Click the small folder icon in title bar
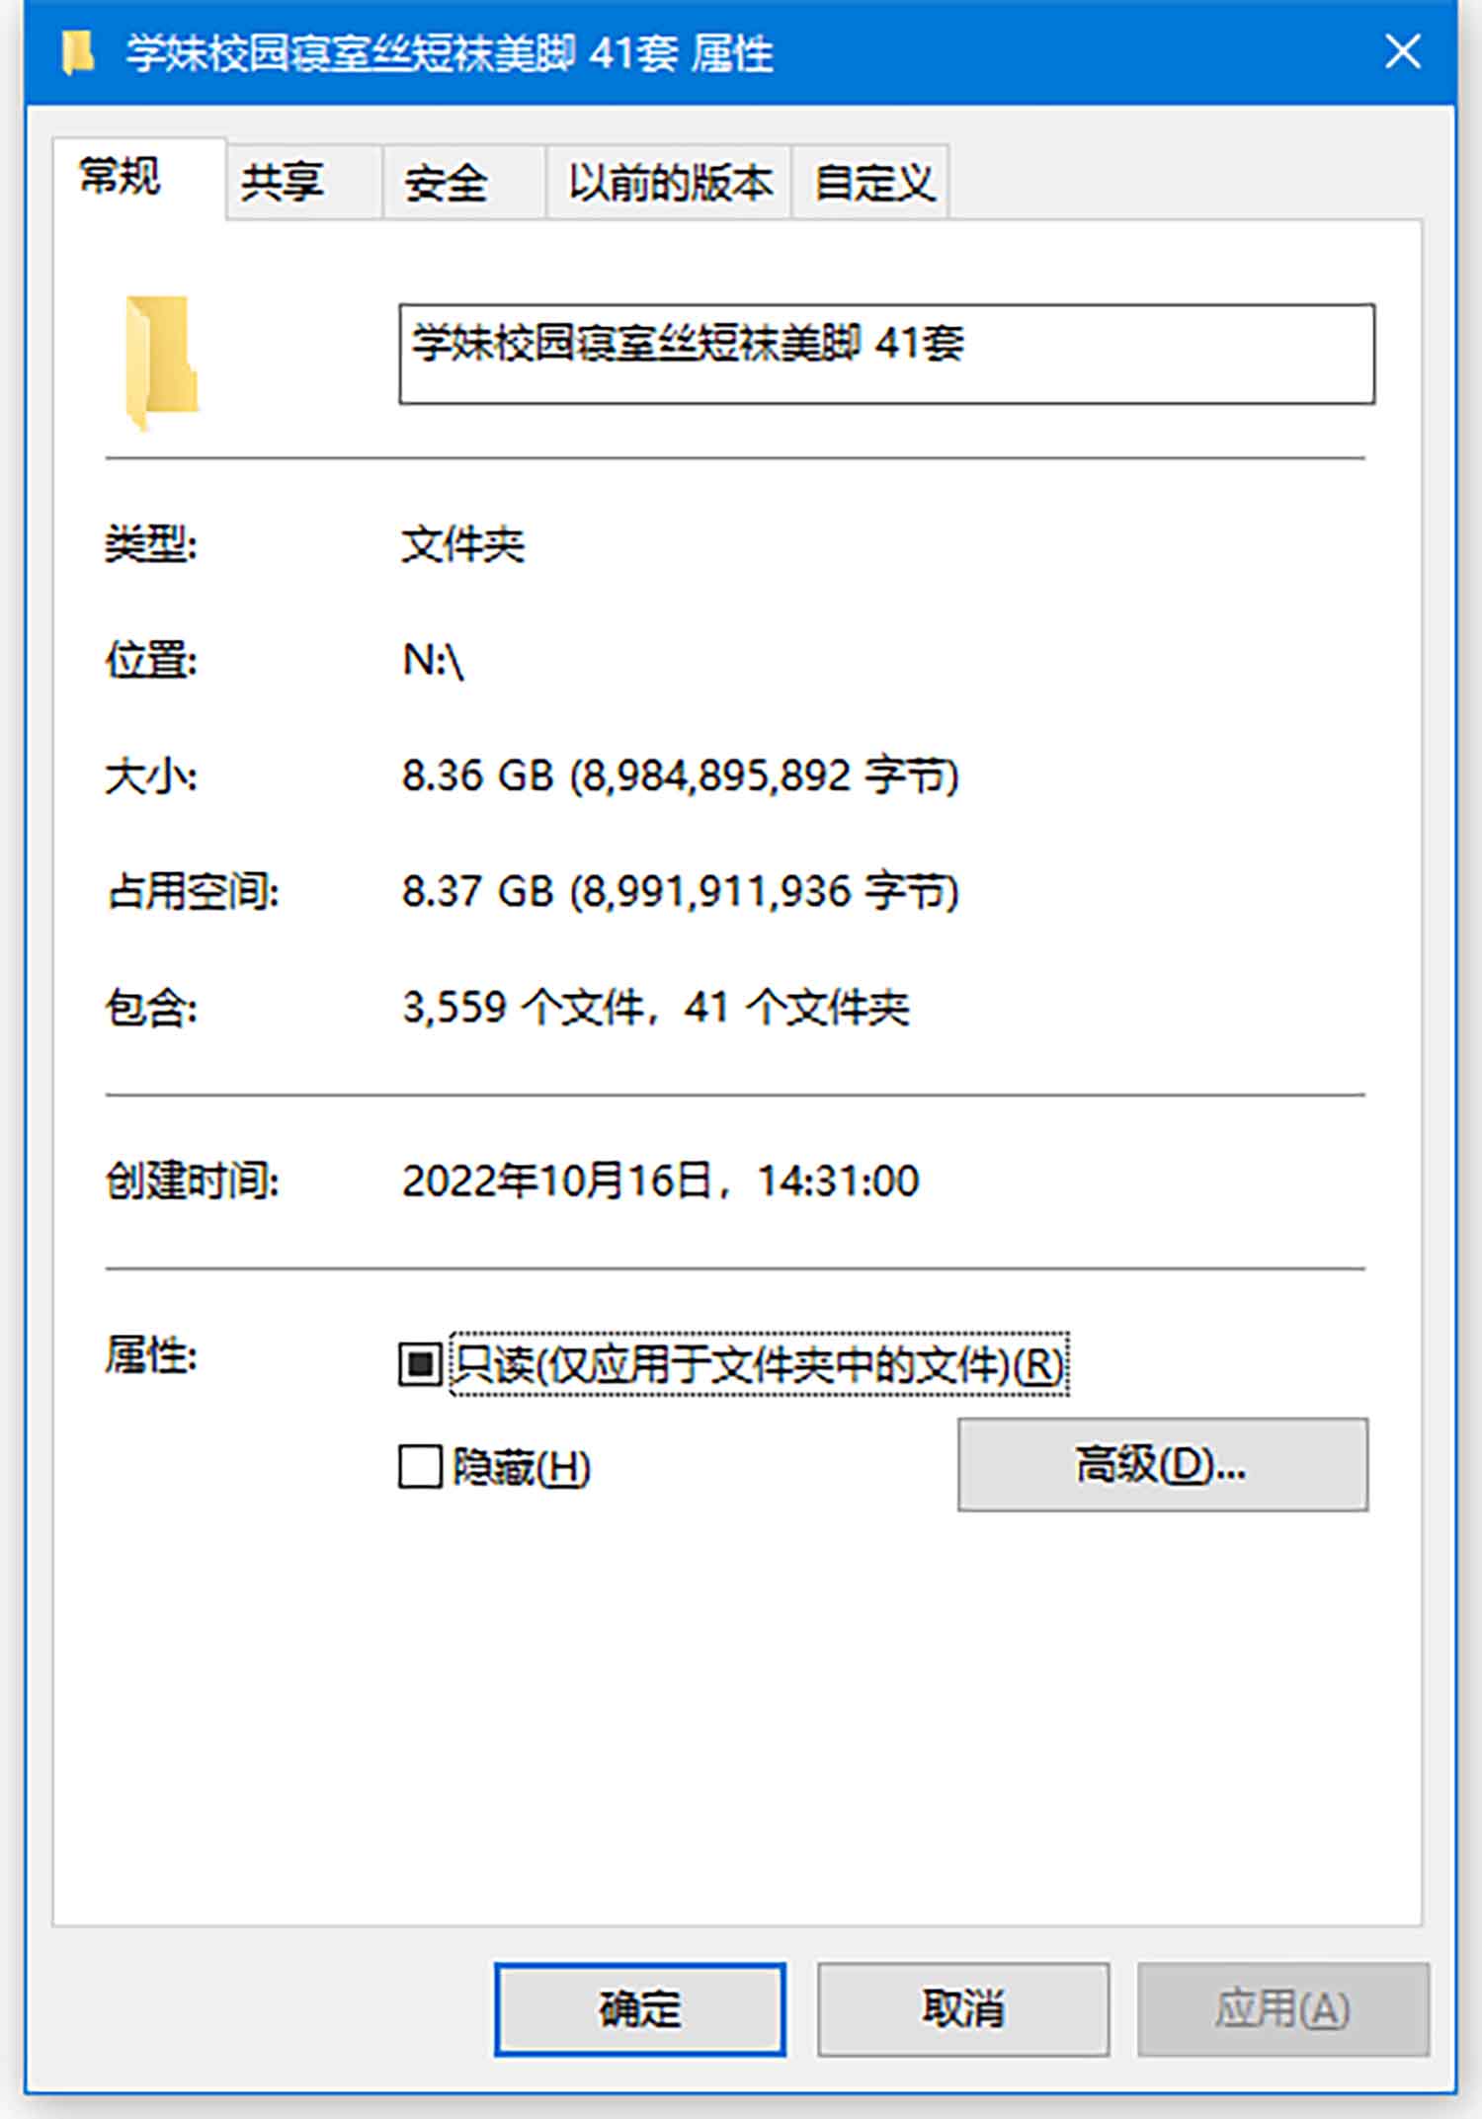The height and width of the screenshot is (2119, 1482). point(77,52)
